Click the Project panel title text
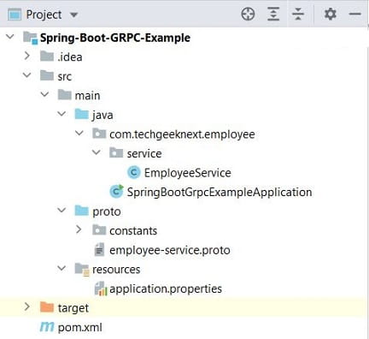 point(44,15)
